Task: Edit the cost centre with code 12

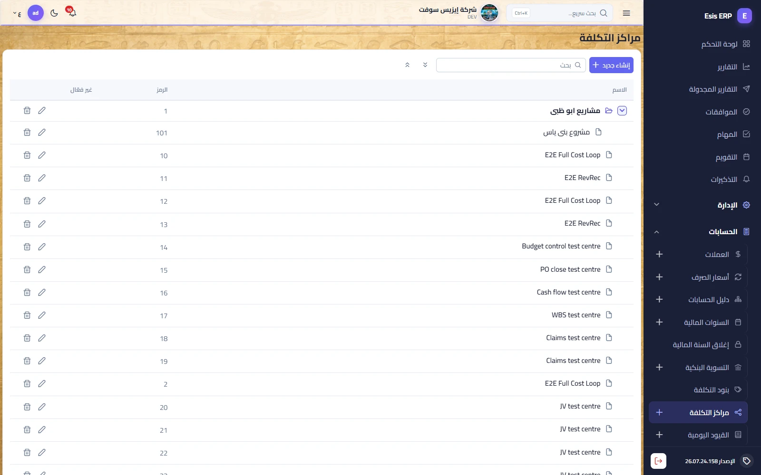Action: click(42, 201)
